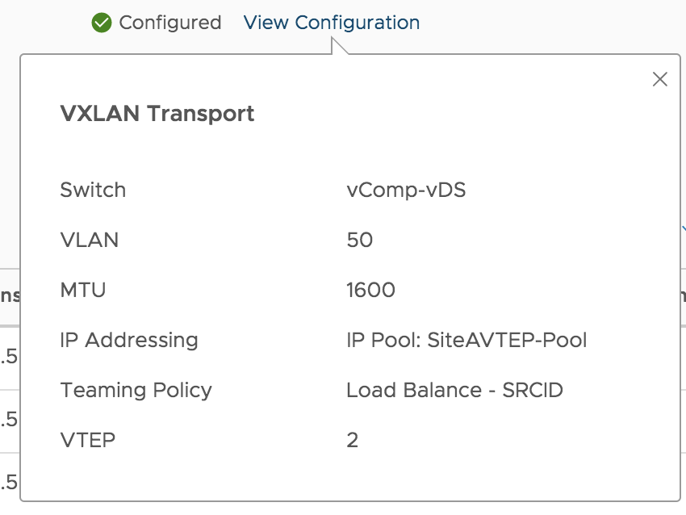Select the MTU value 1600
This screenshot has height=515, width=686.
(x=370, y=290)
